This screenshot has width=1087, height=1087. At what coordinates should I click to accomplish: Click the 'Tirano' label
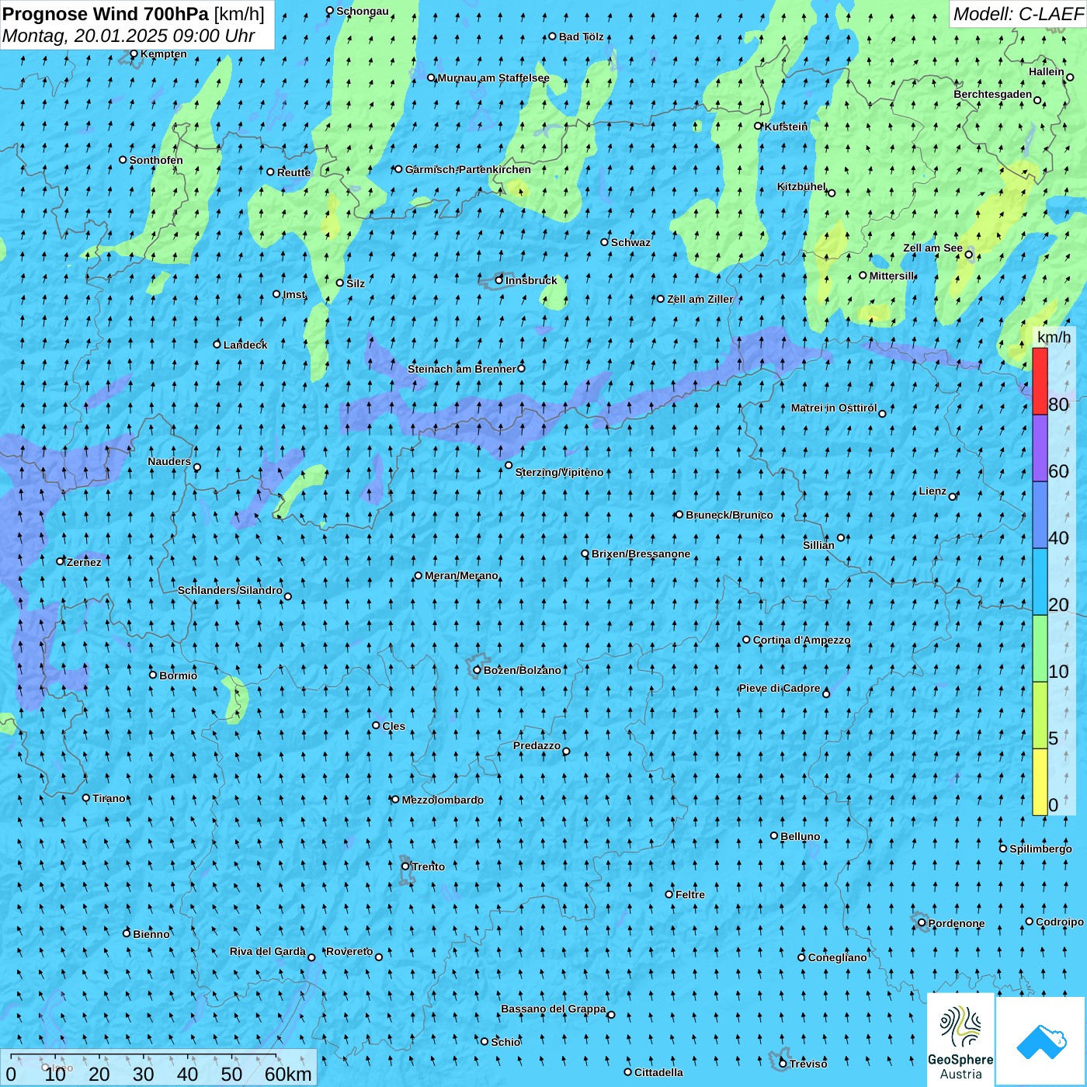(109, 799)
